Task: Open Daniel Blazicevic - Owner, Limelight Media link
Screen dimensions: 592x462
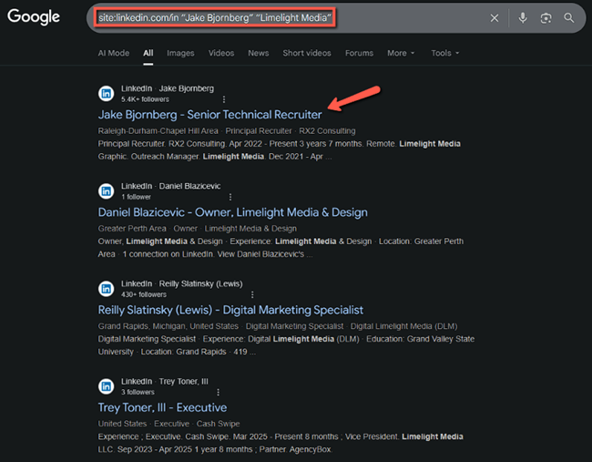Action: click(x=232, y=212)
